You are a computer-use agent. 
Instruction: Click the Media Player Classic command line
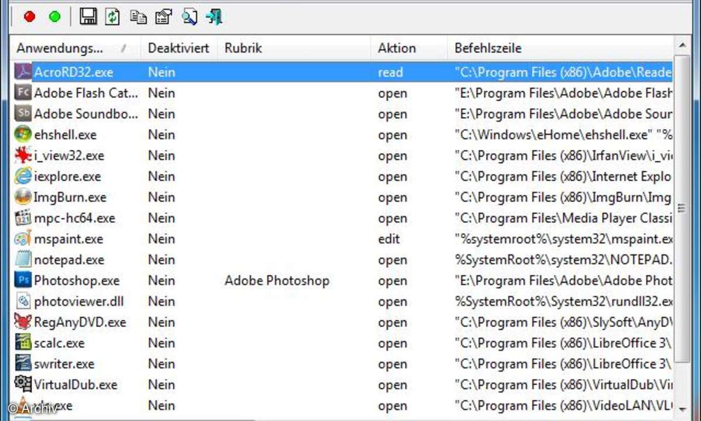[564, 218]
